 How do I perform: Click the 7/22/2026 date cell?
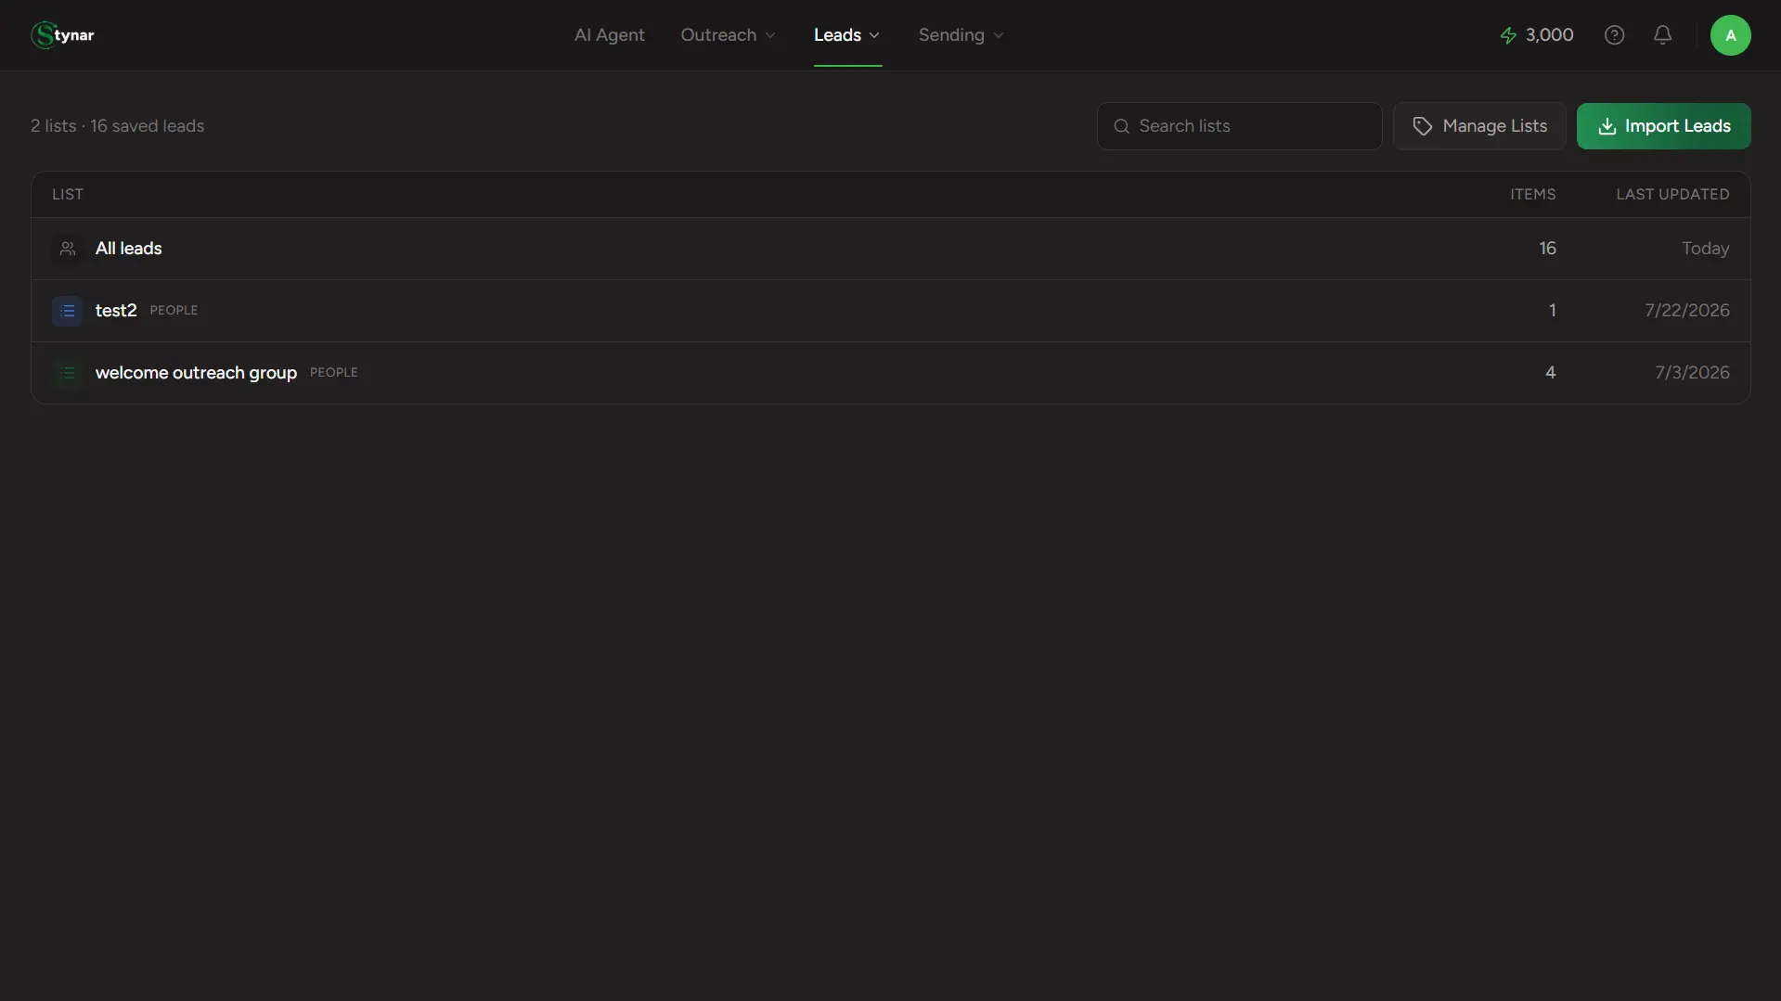click(1686, 311)
